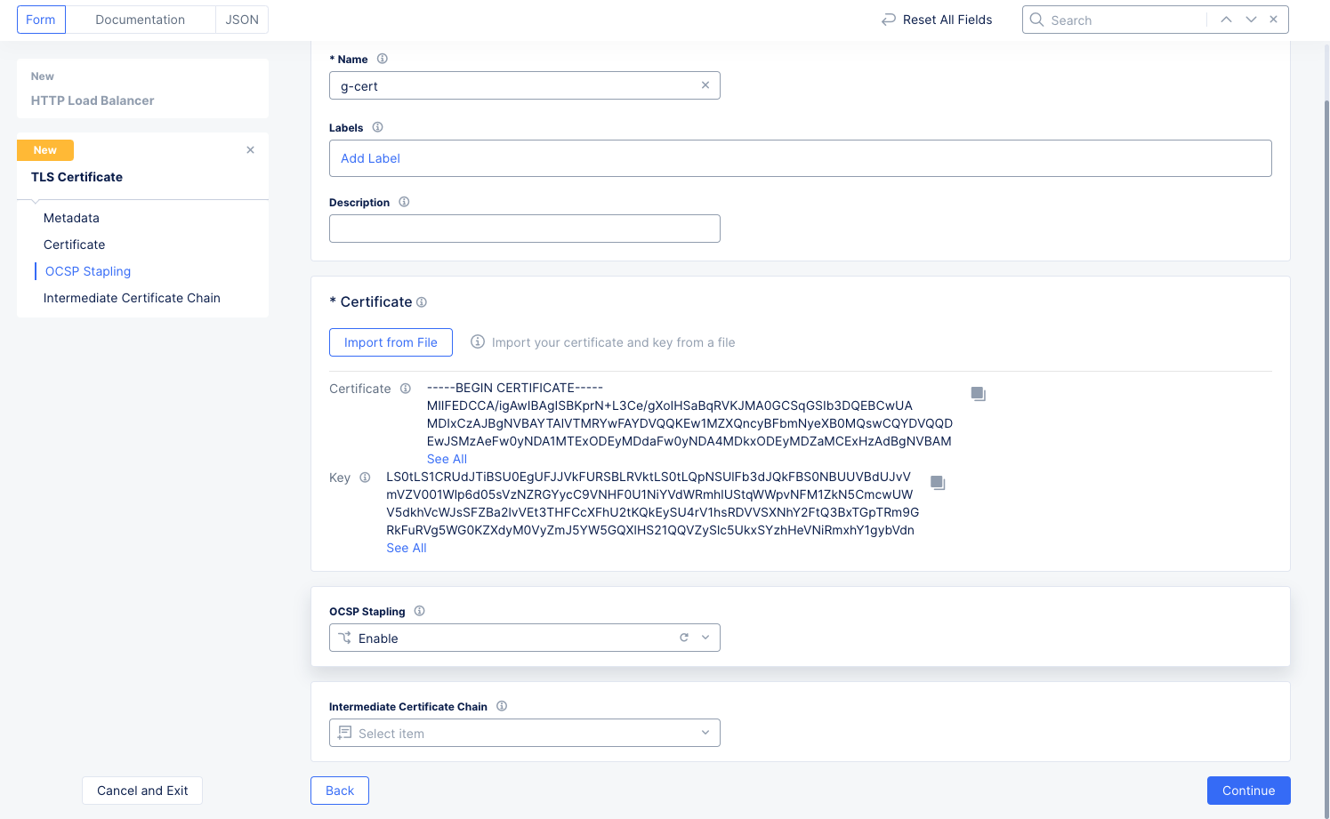Screen dimensions: 1330x819
Task: Click the info icon beside Name field
Action: coord(382,59)
